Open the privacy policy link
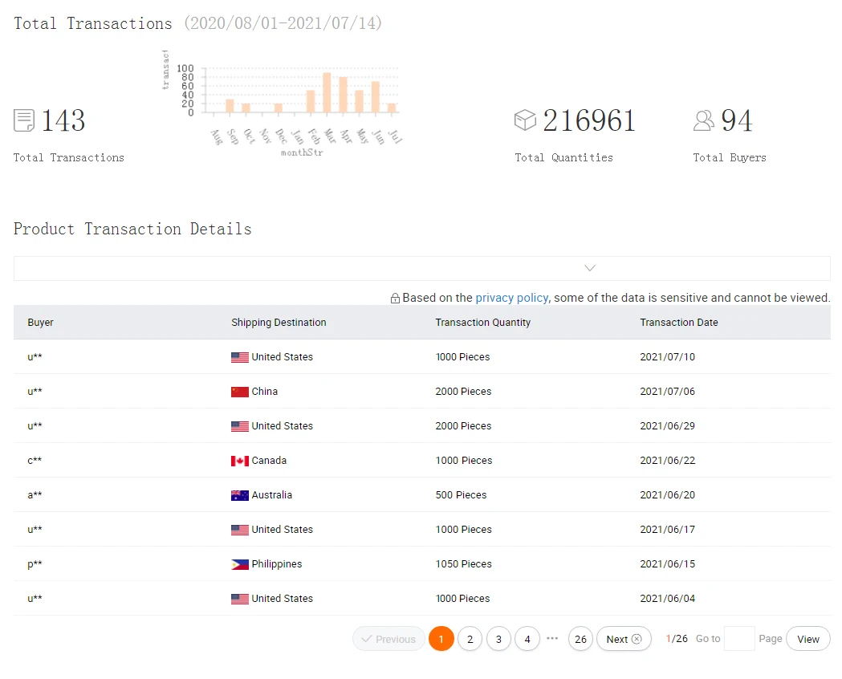Screen dimensions: 842x679 click(x=511, y=298)
